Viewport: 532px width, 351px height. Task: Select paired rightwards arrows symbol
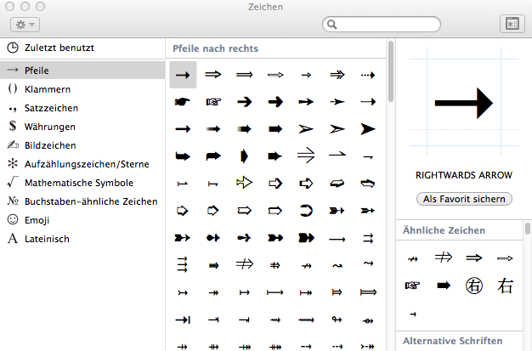pyautogui.click(x=368, y=238)
